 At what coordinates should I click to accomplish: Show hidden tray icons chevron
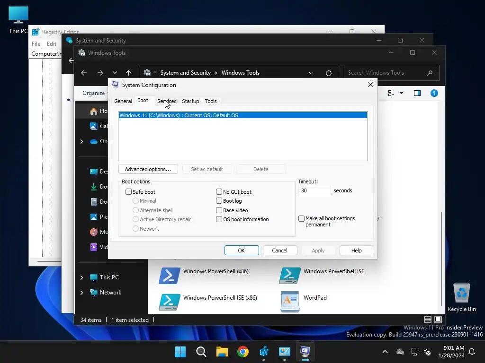[x=385, y=352]
